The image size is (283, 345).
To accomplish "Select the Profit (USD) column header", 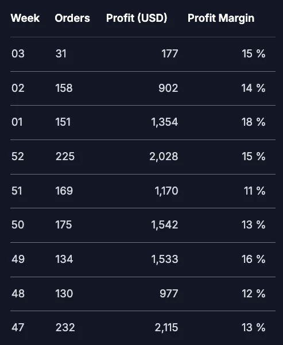I will click(x=137, y=18).
